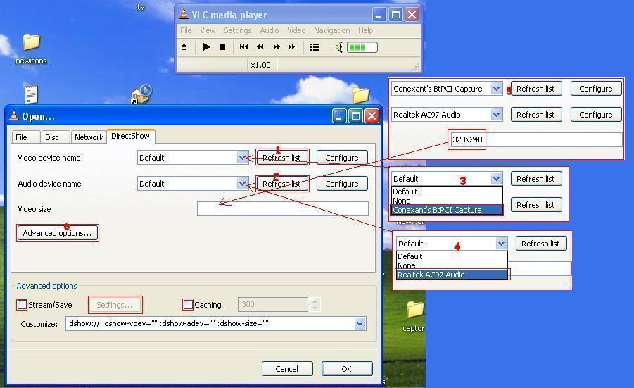The width and height of the screenshot is (634, 388).
Task: Open the Settings menu in VLC
Action: 237,30
